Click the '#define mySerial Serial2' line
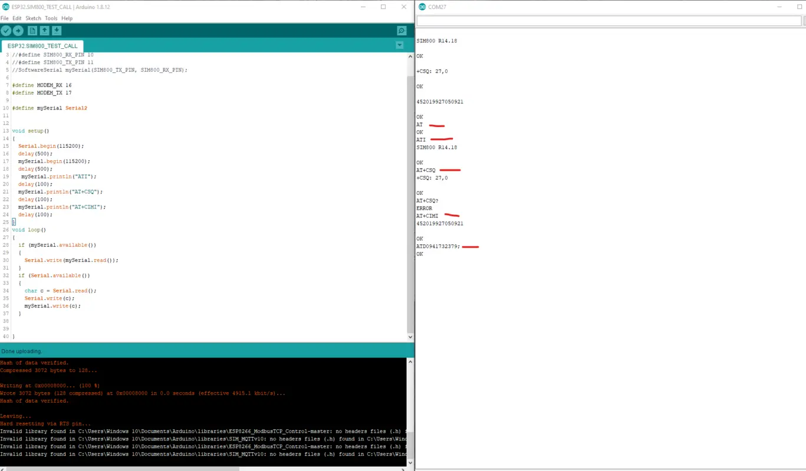Image resolution: width=806 pixels, height=471 pixels. pos(50,108)
